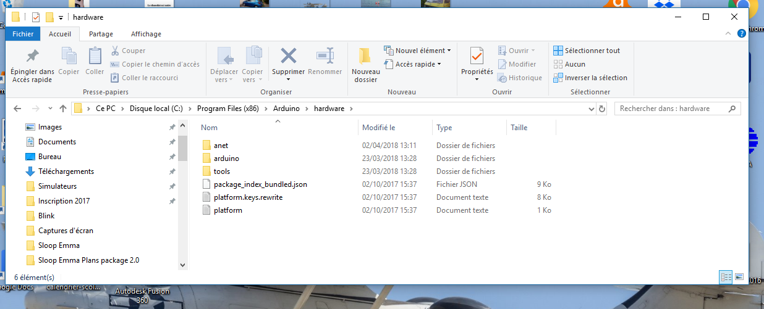The width and height of the screenshot is (764, 309).
Task: Open Simulateurs folder in navigation pane
Action: click(x=57, y=186)
